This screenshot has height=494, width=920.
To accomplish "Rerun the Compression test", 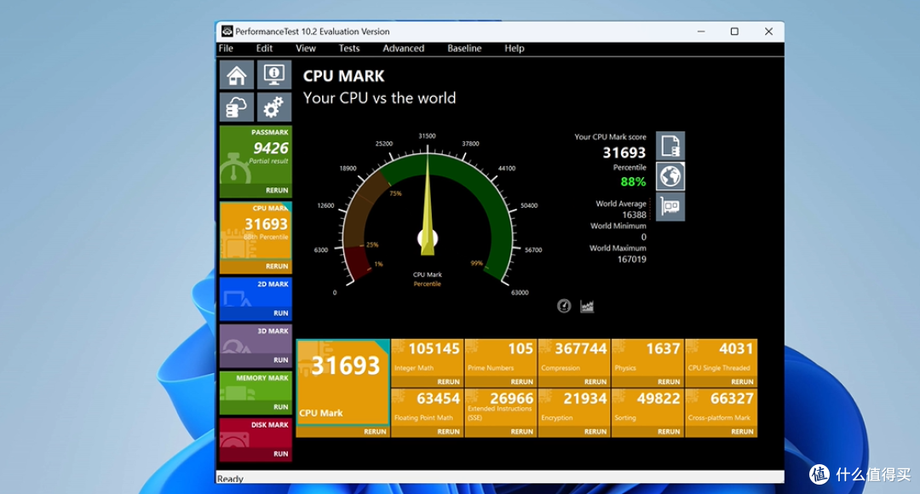I will click(595, 382).
